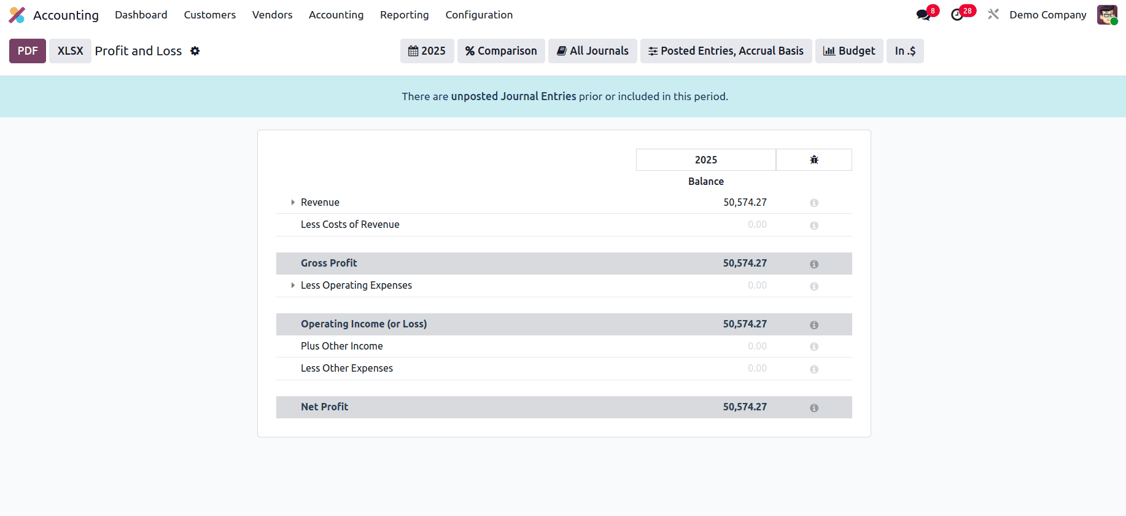Click the info icon on Operating Income row
This screenshot has height=516, width=1126.
(814, 325)
